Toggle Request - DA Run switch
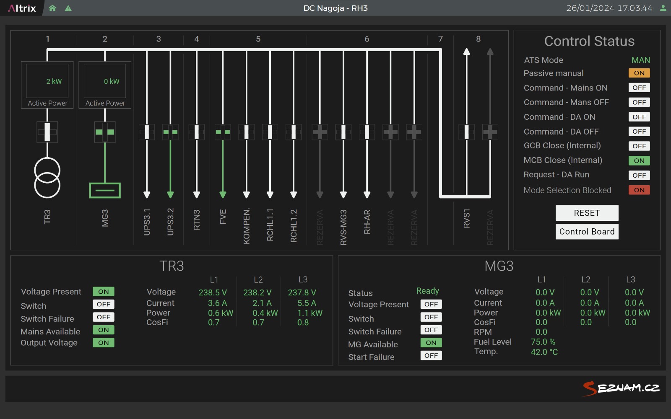This screenshot has height=419, width=671. [x=639, y=175]
